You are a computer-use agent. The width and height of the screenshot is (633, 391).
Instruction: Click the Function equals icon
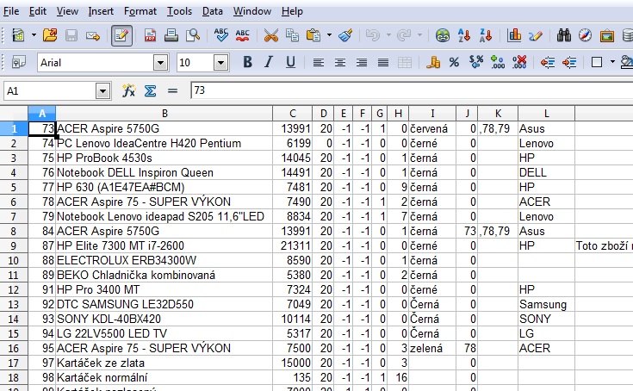coord(173,90)
